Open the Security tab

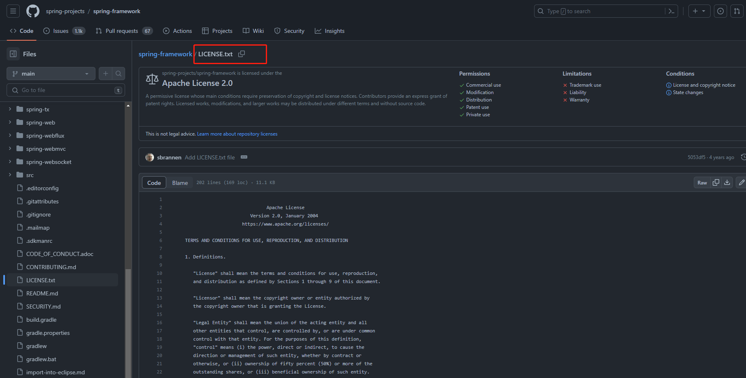pyautogui.click(x=289, y=31)
